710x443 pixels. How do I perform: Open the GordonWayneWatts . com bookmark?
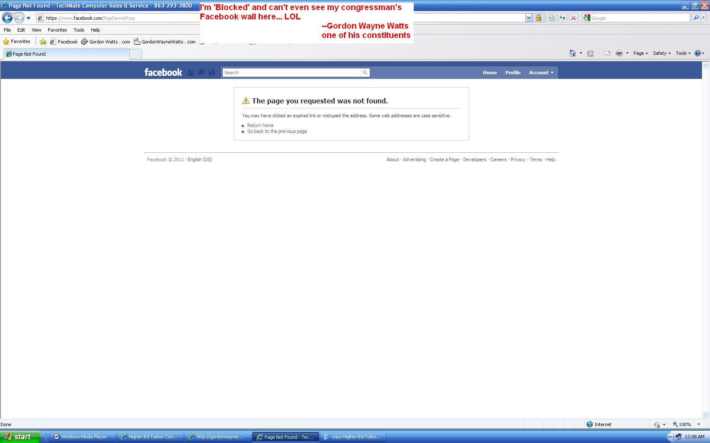pos(165,41)
